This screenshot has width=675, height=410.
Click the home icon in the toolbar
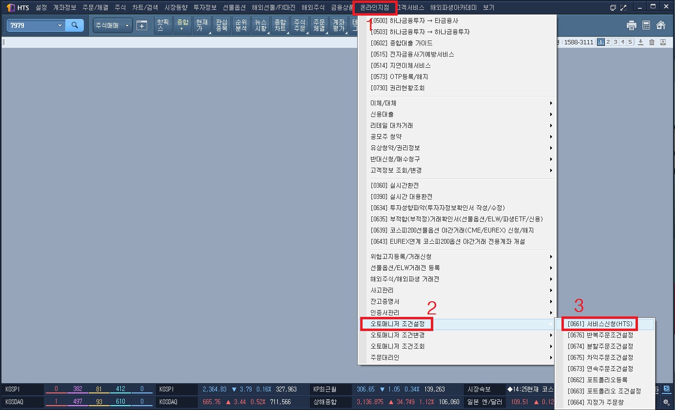tap(661, 25)
